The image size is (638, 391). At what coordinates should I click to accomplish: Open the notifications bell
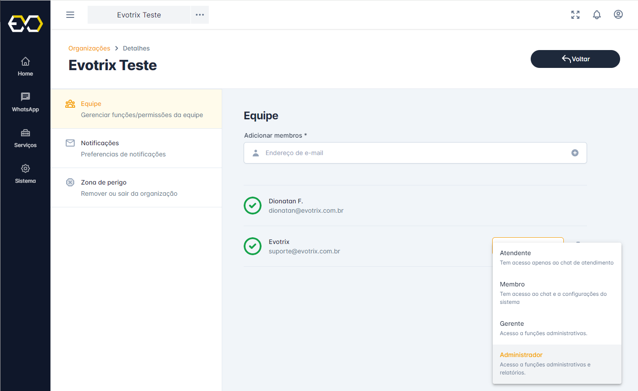[597, 15]
